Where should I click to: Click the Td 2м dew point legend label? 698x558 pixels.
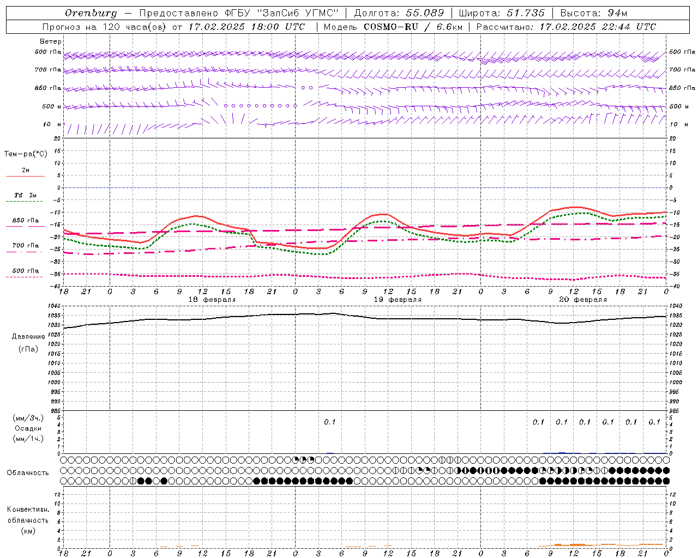pyautogui.click(x=26, y=195)
